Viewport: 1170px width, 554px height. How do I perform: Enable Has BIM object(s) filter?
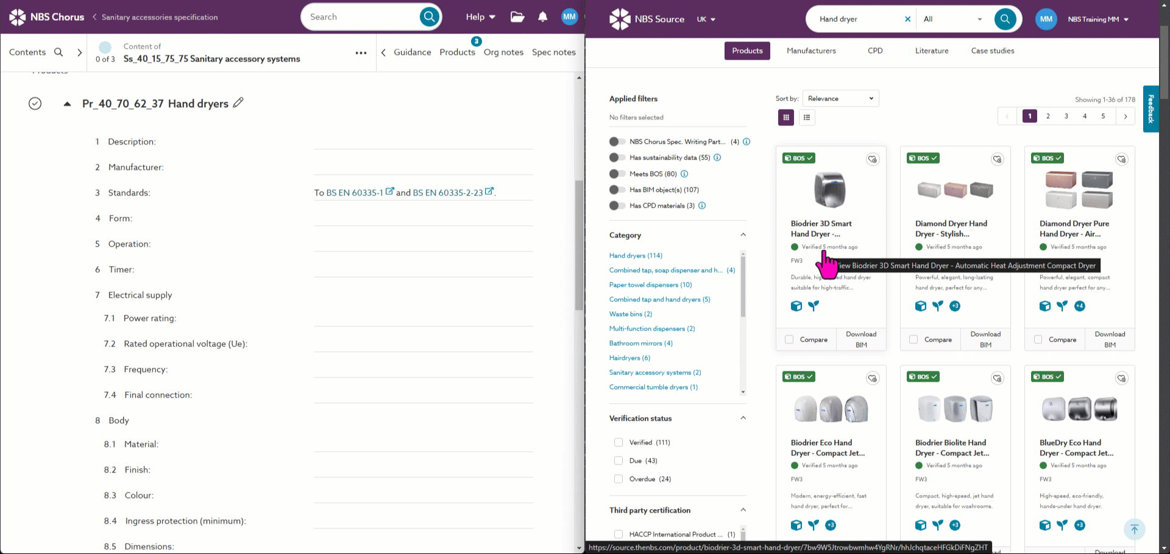617,190
